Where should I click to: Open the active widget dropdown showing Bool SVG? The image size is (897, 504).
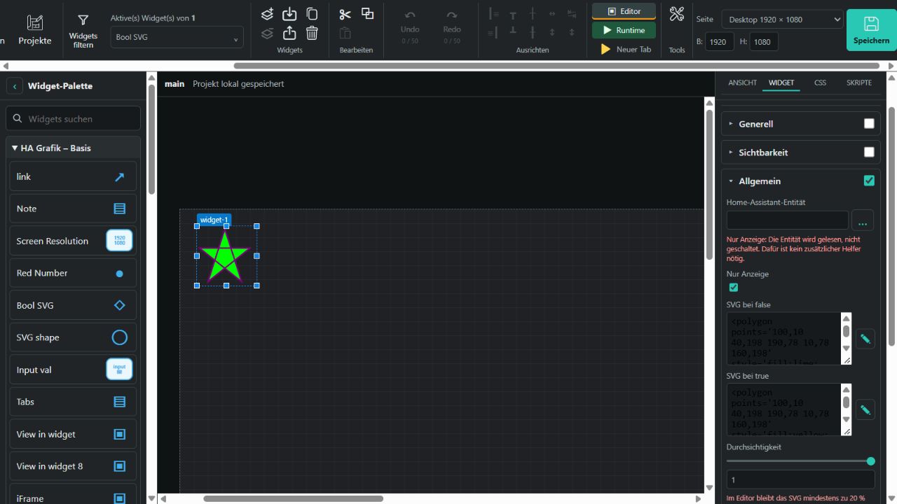(x=177, y=37)
